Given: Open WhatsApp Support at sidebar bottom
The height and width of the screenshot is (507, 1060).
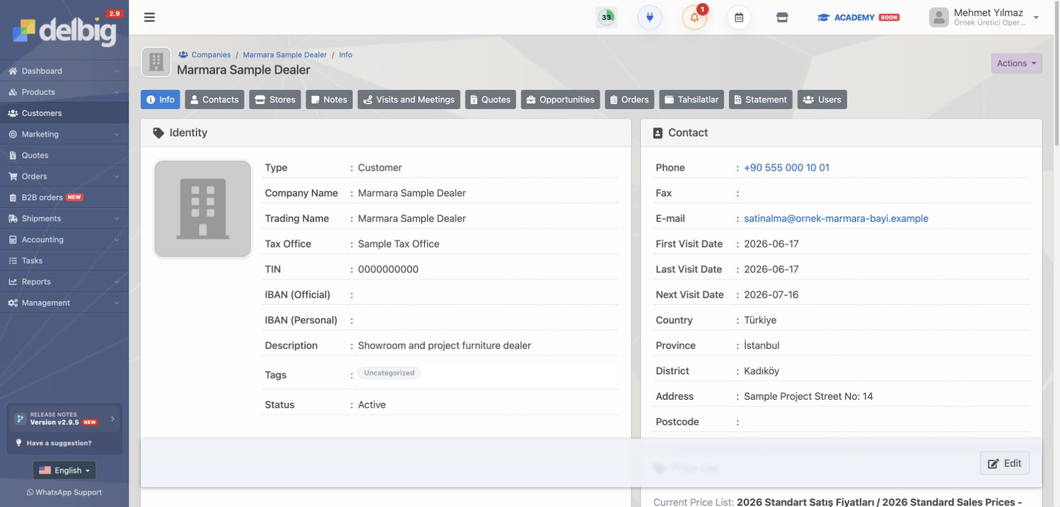Looking at the screenshot, I should (x=64, y=492).
